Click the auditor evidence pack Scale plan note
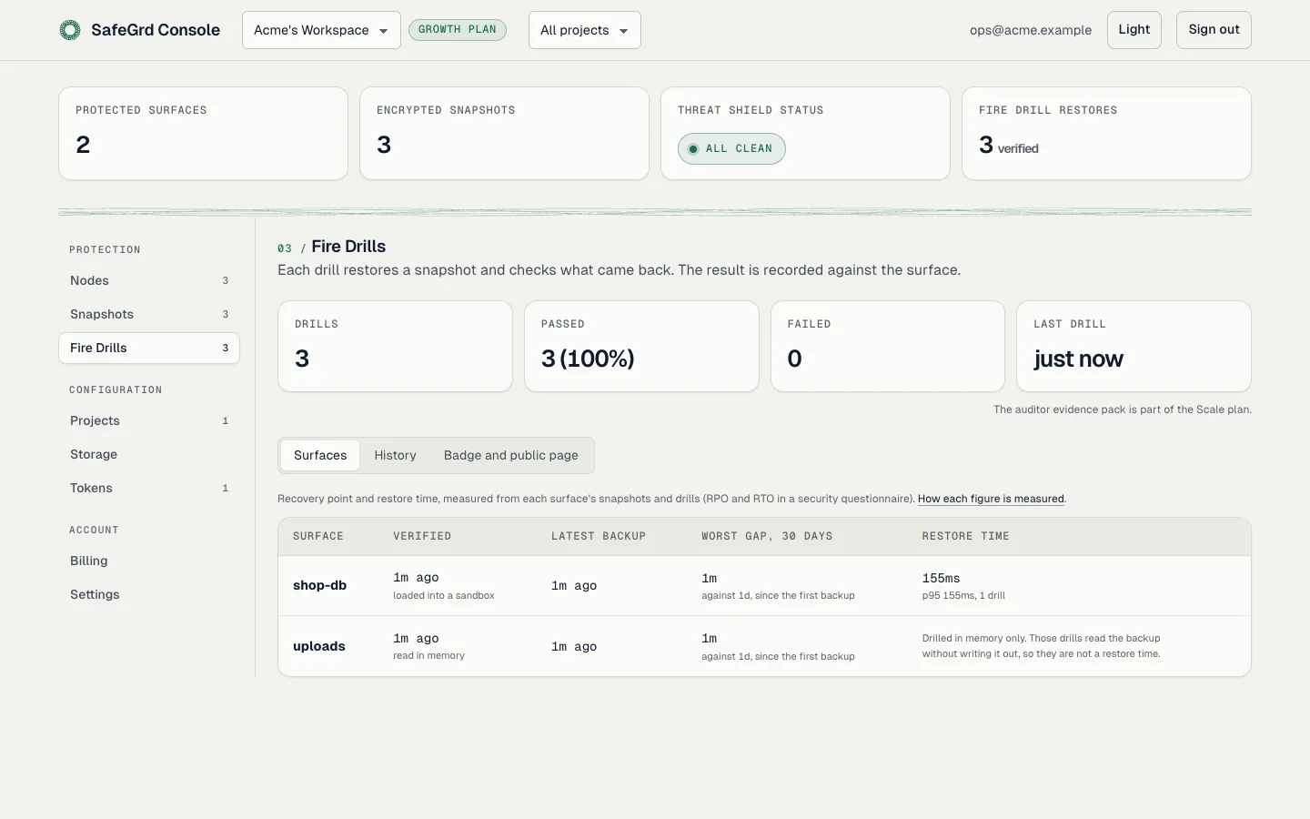The width and height of the screenshot is (1310, 819). [x=1123, y=409]
